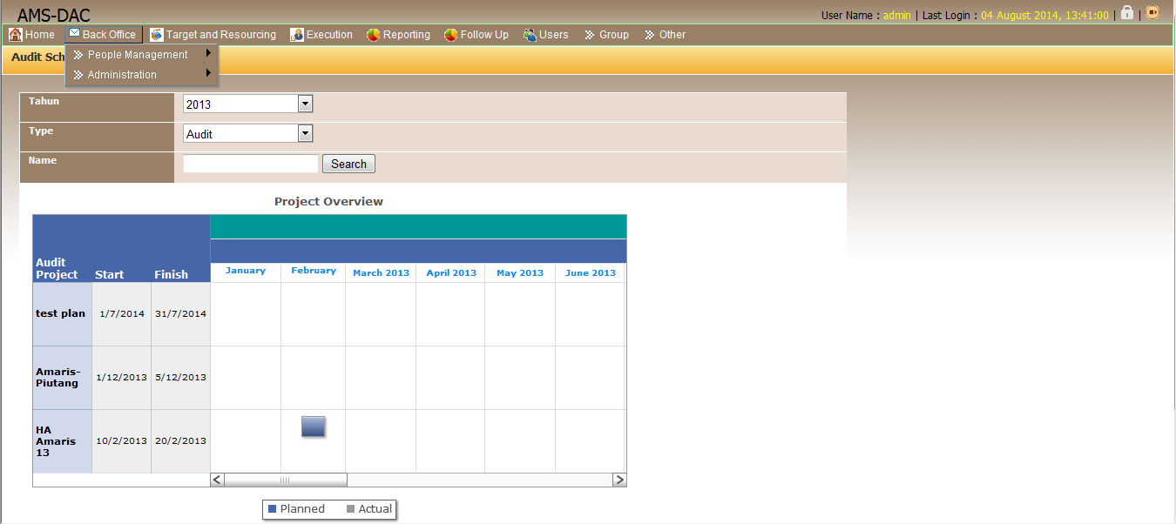The width and height of the screenshot is (1176, 524).
Task: Click the chart's scroll right arrow
Action: click(x=619, y=480)
